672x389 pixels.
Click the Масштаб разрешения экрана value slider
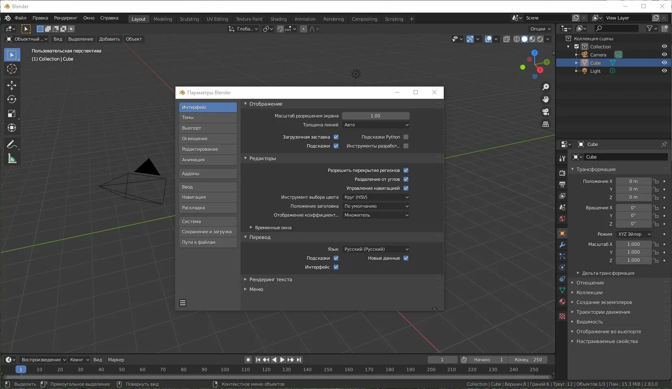(x=376, y=116)
